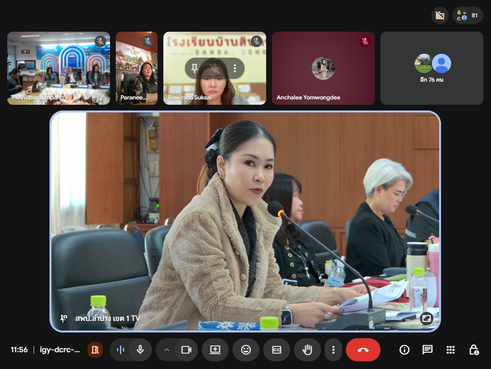Viewport: 491px width, 369px height.
Task: Open the emoji reactions icon
Action: coord(246,350)
